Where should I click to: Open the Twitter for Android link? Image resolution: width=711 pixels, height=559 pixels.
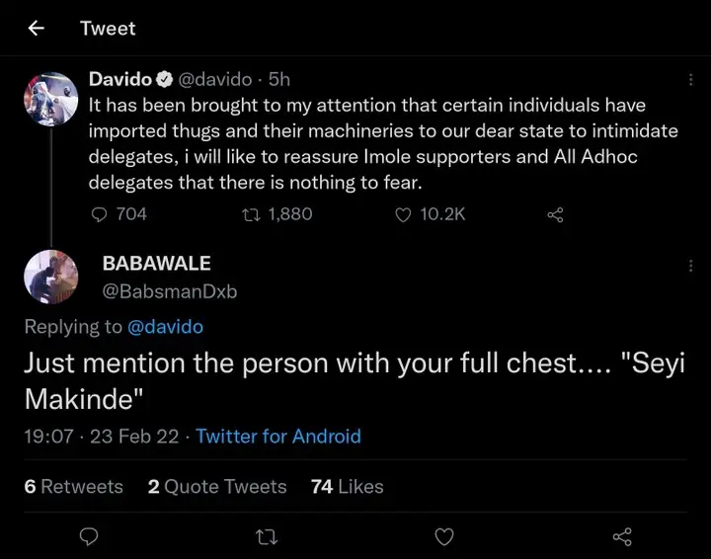tap(278, 436)
